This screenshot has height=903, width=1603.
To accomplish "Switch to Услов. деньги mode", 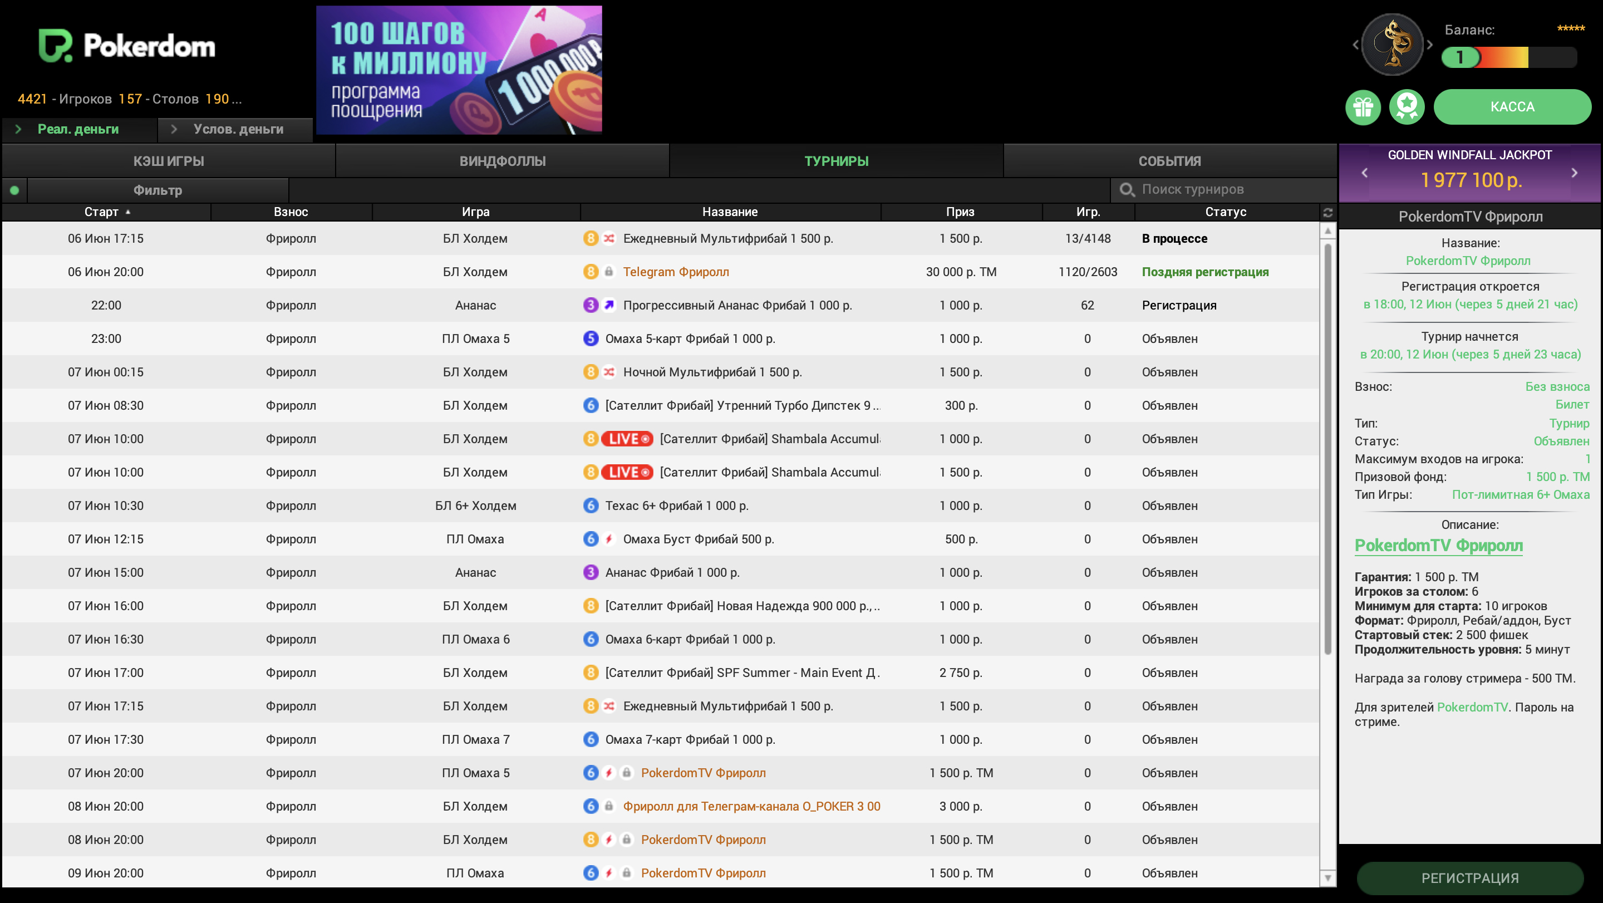I will pyautogui.click(x=235, y=130).
